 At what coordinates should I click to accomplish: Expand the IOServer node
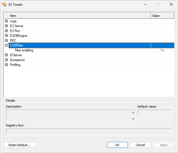tap(7, 55)
